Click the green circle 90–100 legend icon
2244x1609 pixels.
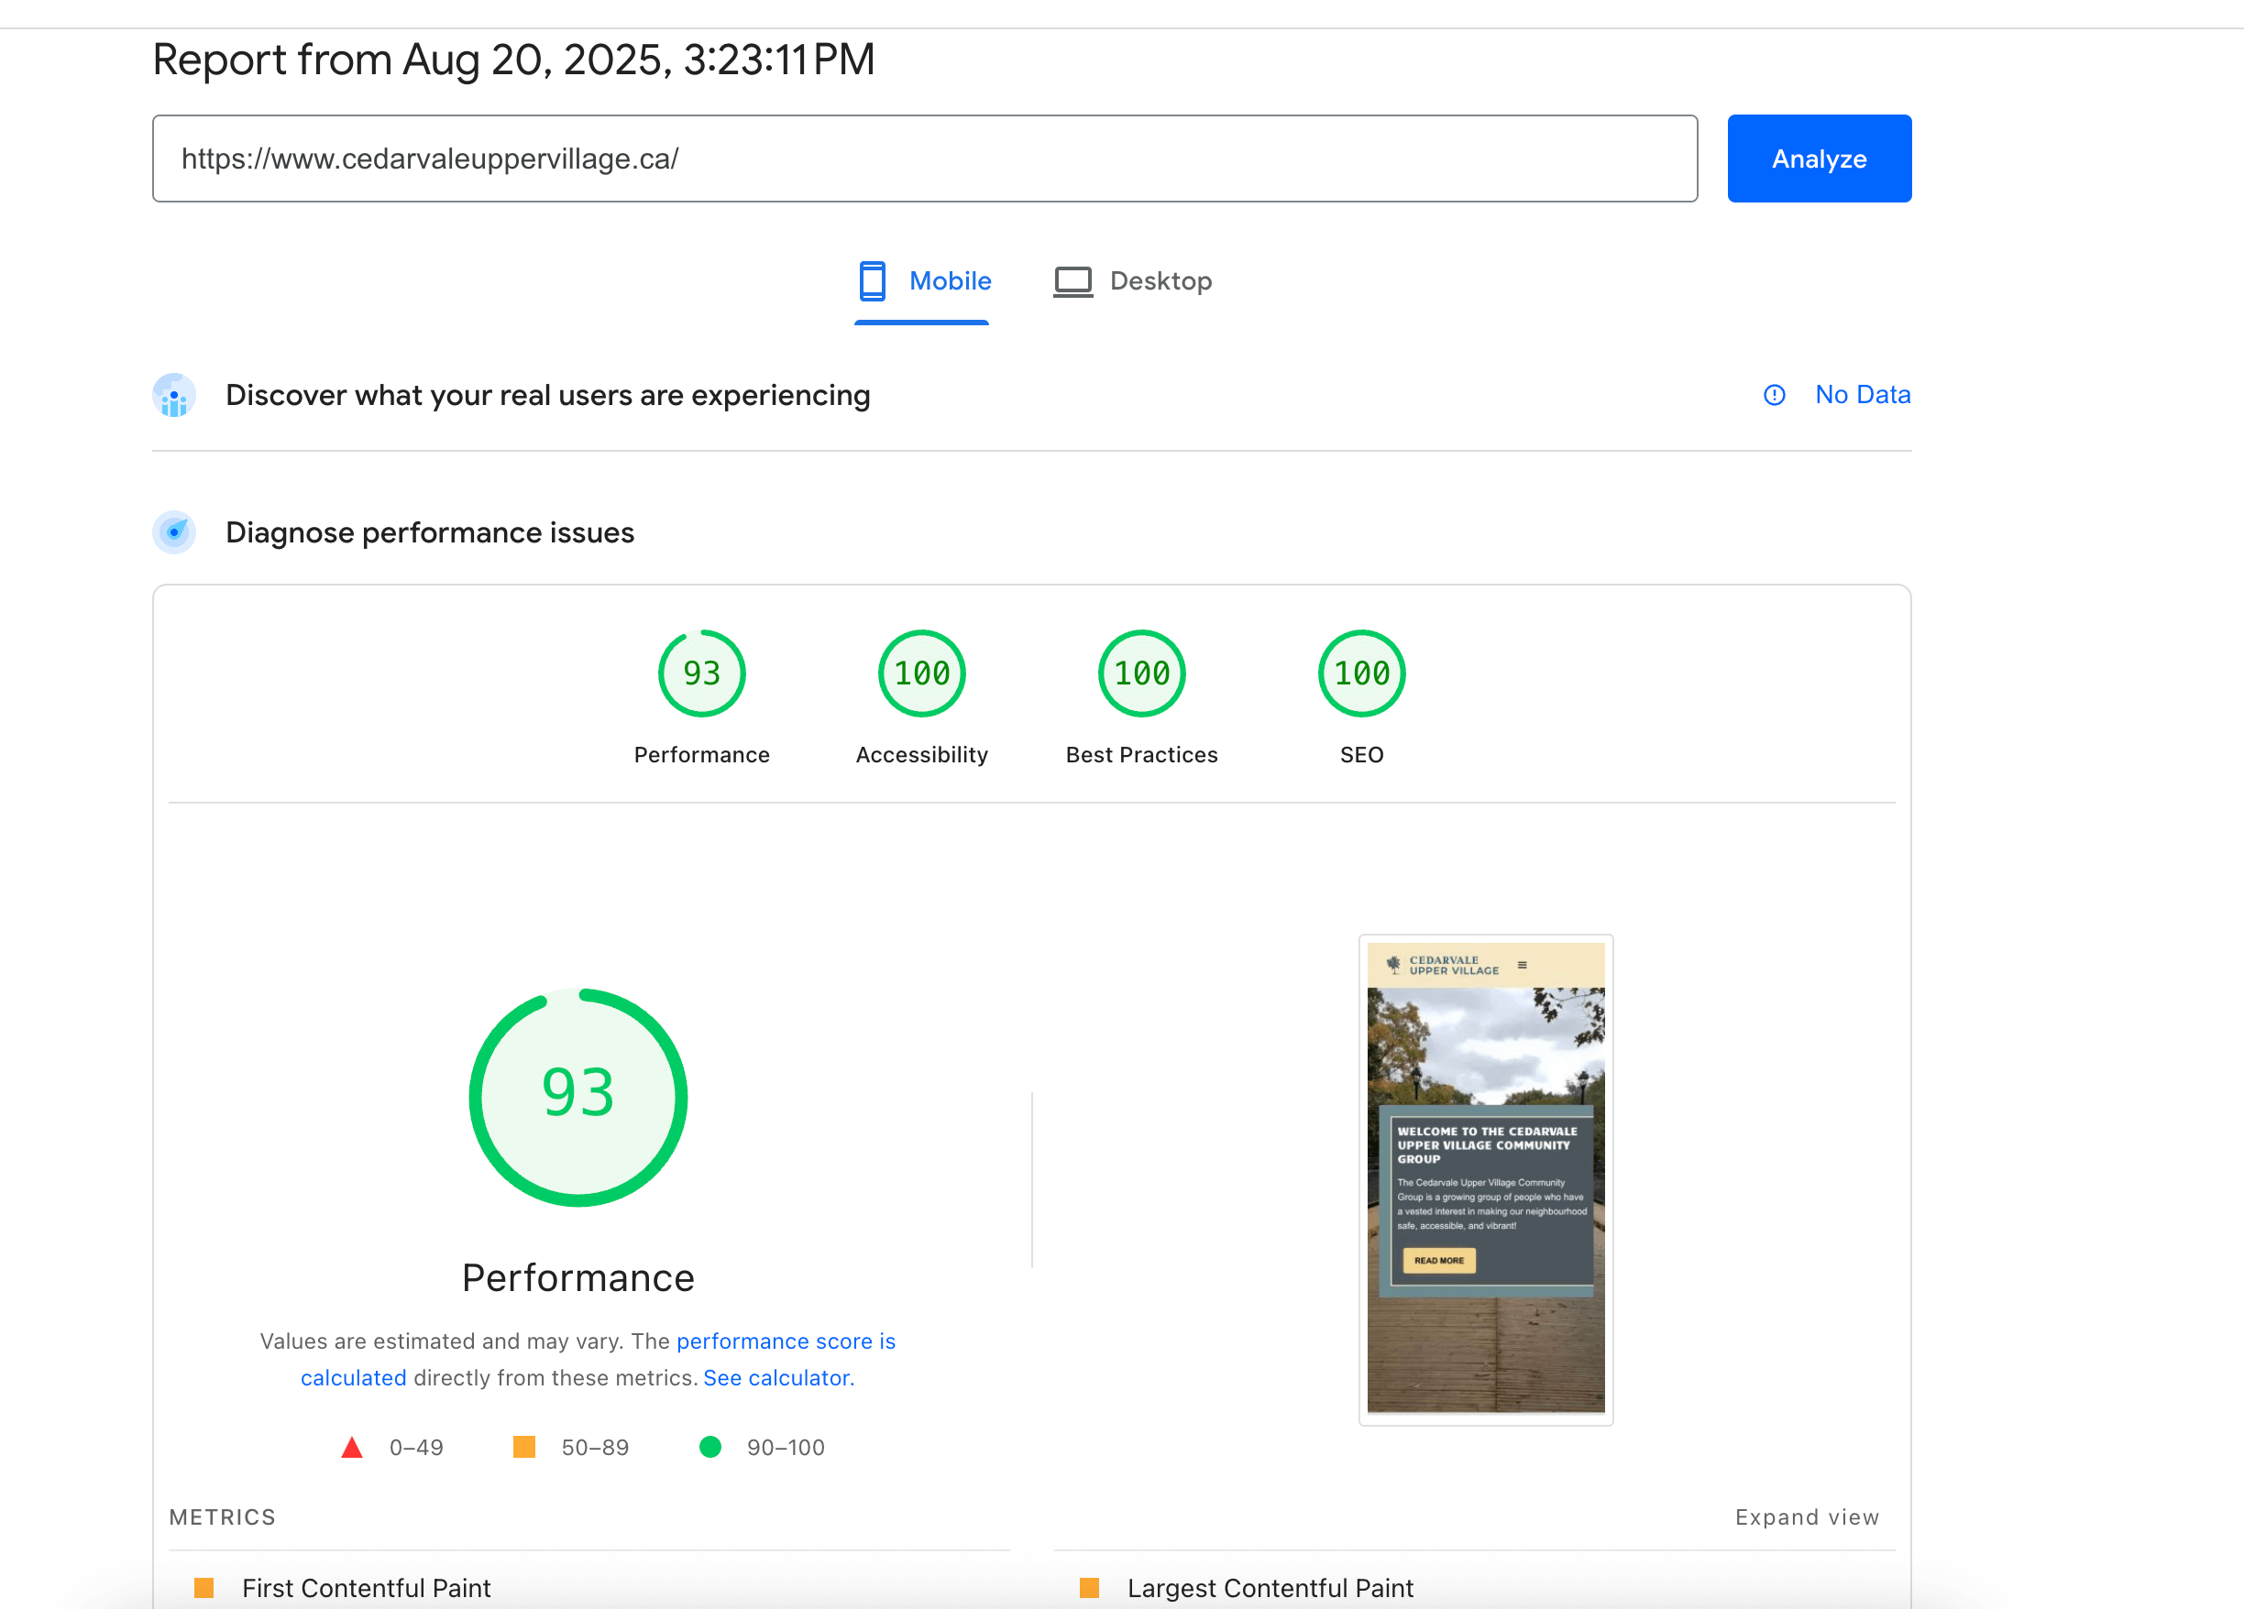[x=709, y=1447]
